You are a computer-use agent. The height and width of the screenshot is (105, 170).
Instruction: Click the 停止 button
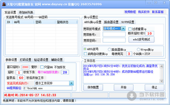point(154,87)
